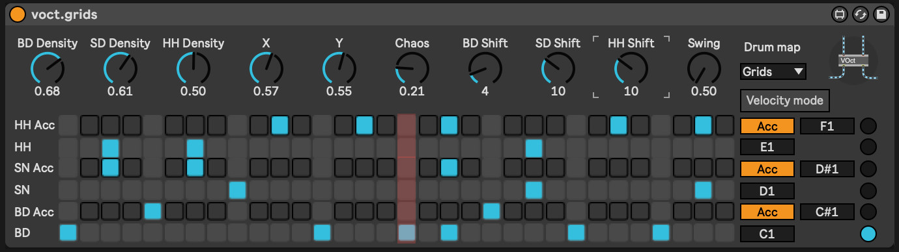
Task: Click the orange device activator button
Action: 18,14
